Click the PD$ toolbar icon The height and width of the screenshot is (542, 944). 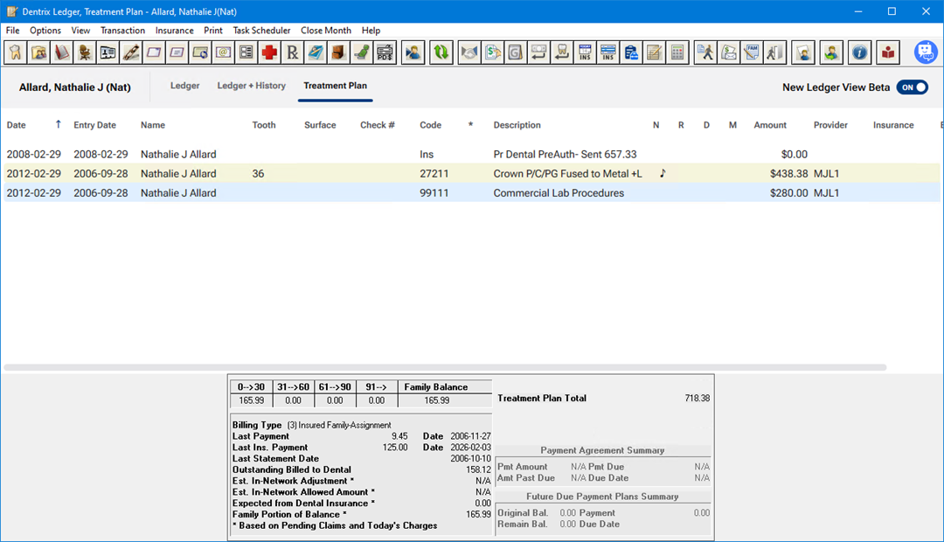(385, 52)
